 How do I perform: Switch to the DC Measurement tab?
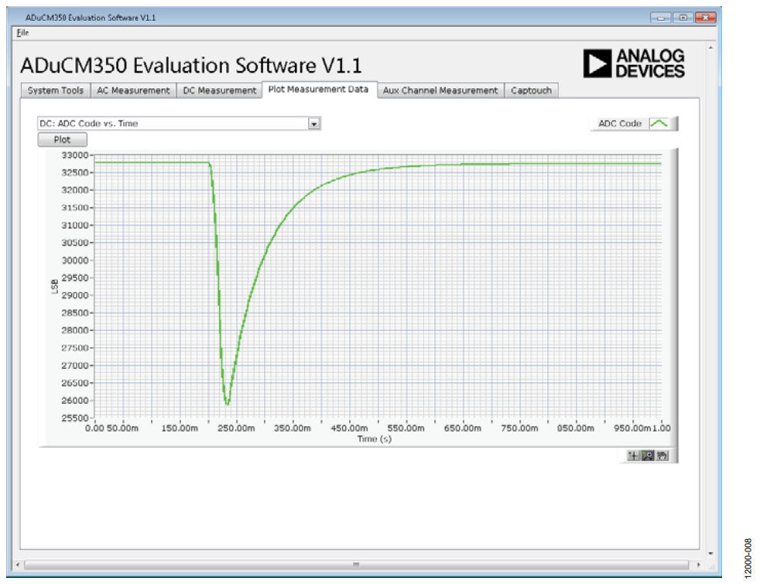coord(220,91)
